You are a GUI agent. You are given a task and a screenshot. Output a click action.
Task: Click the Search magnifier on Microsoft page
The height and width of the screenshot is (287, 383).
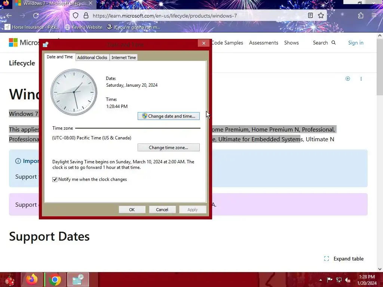point(333,43)
